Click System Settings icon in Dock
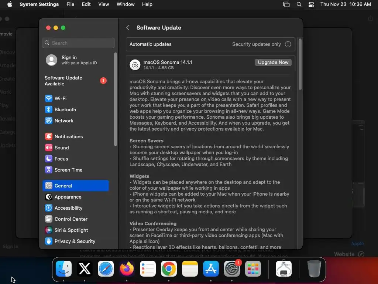The width and height of the screenshot is (378, 284). pyautogui.click(x=232, y=268)
